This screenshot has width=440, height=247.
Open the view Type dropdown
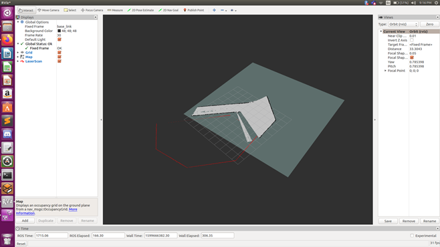click(x=403, y=24)
